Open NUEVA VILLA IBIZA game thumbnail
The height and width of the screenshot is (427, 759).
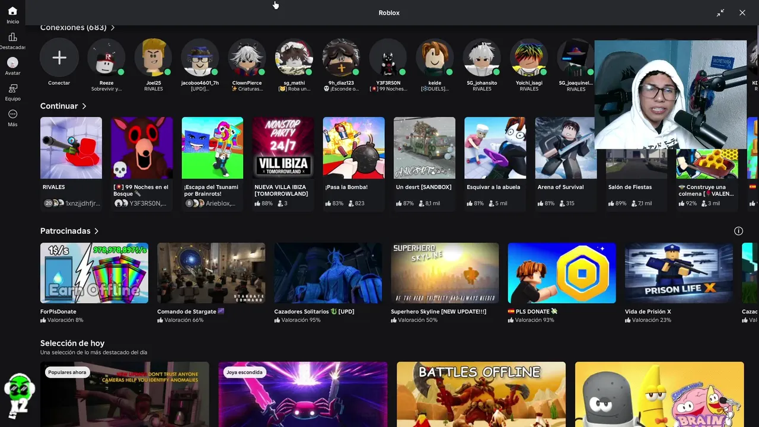tap(283, 148)
